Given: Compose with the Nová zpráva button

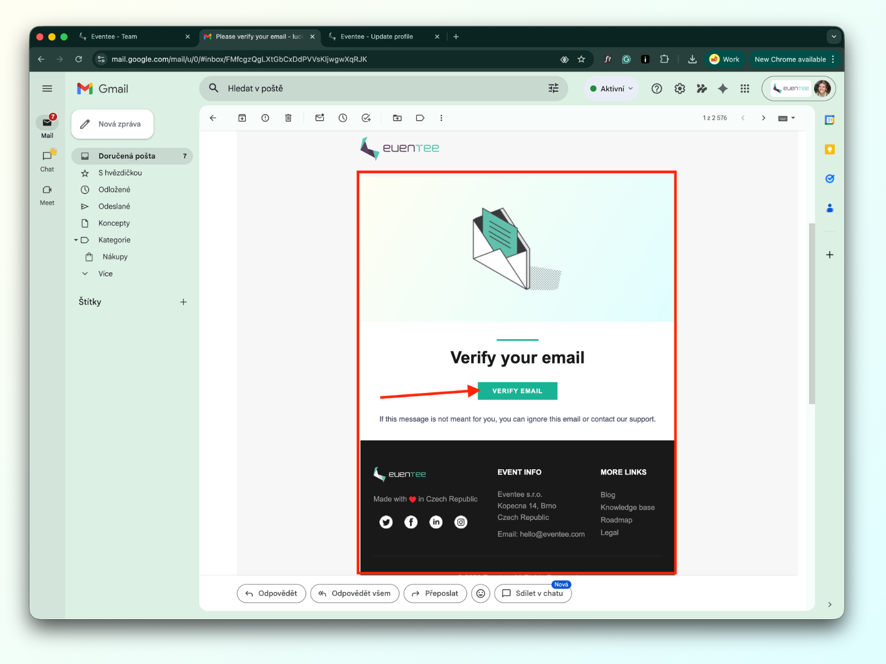Looking at the screenshot, I should [112, 124].
